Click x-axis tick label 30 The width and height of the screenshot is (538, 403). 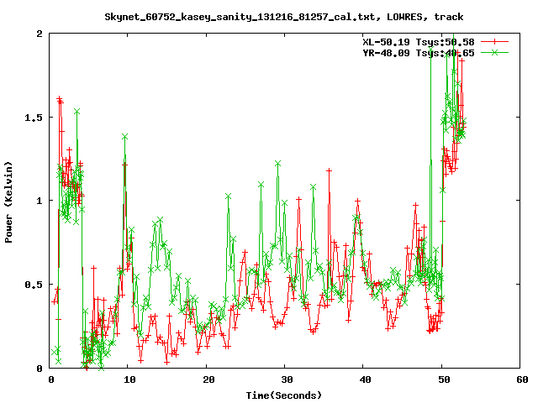click(287, 379)
